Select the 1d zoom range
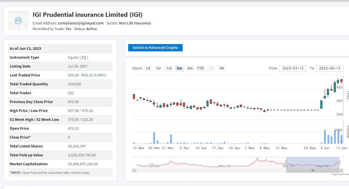349x189 pixels. click(148, 68)
